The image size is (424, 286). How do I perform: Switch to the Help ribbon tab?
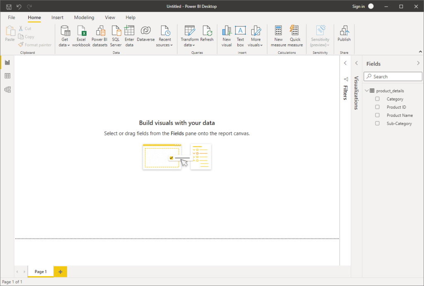(130, 17)
